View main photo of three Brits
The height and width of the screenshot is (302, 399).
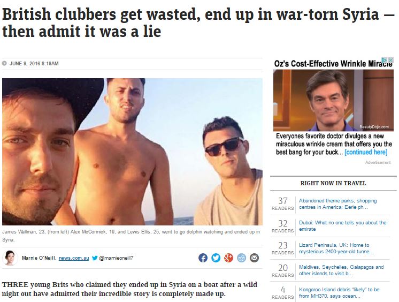tap(132, 152)
